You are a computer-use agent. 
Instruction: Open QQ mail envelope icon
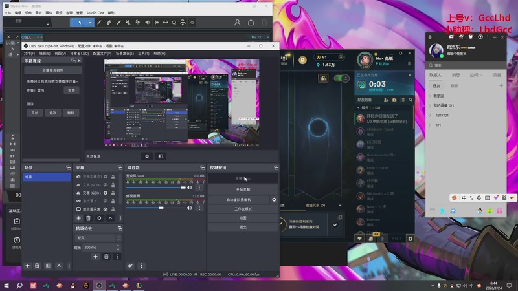(x=451, y=37)
